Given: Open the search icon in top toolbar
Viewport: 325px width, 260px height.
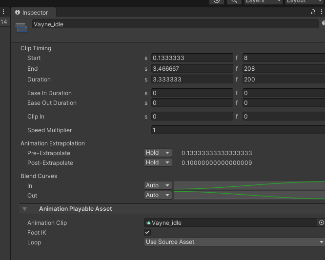Looking at the screenshot, I should [x=234, y=1].
